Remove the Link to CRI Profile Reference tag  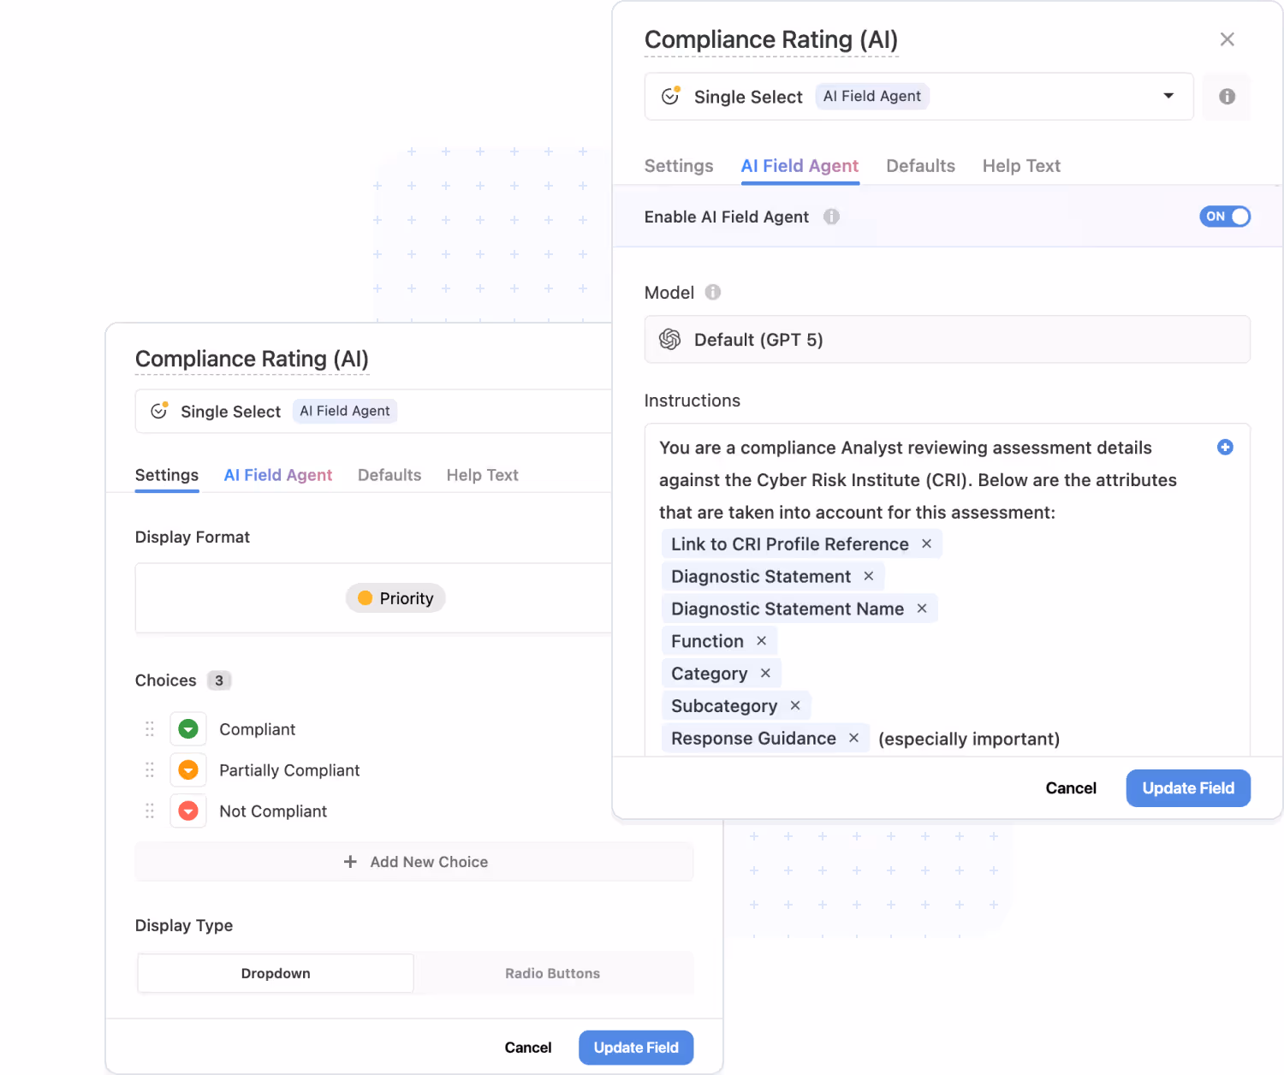[926, 543]
